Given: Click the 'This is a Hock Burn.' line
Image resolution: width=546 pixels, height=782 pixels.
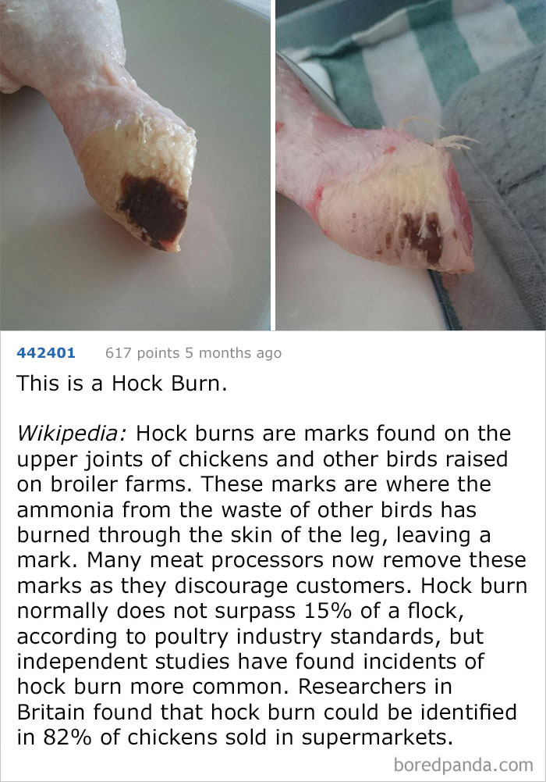Looking at the screenshot, I should (122, 384).
